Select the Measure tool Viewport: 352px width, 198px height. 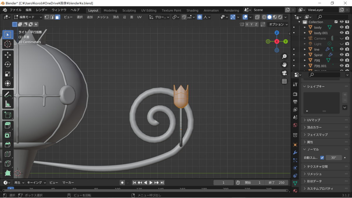coord(8,104)
